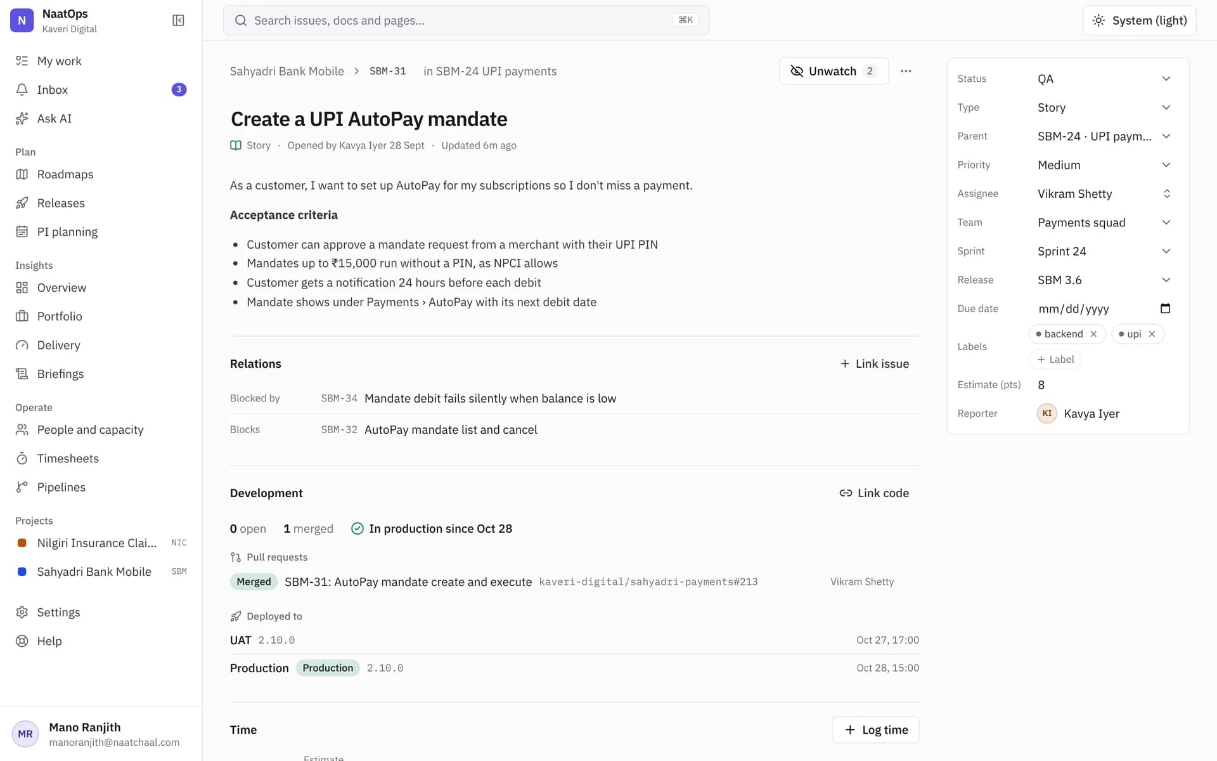Click the Delivery gauge icon

[22, 345]
